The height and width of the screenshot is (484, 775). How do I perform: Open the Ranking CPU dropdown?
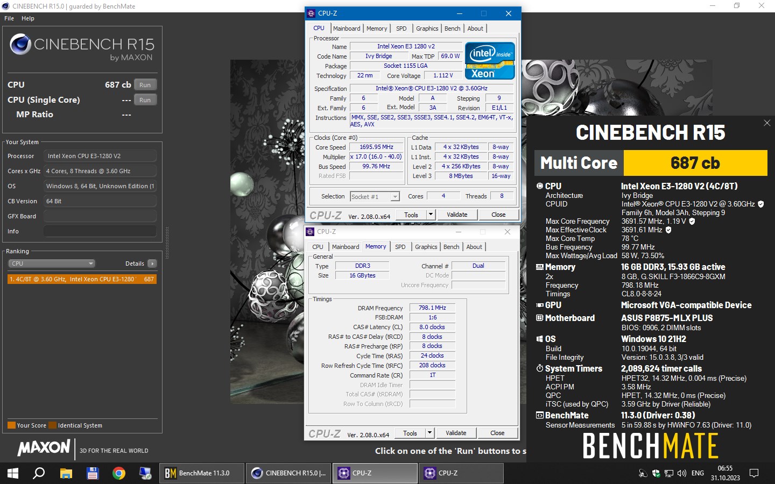52,264
